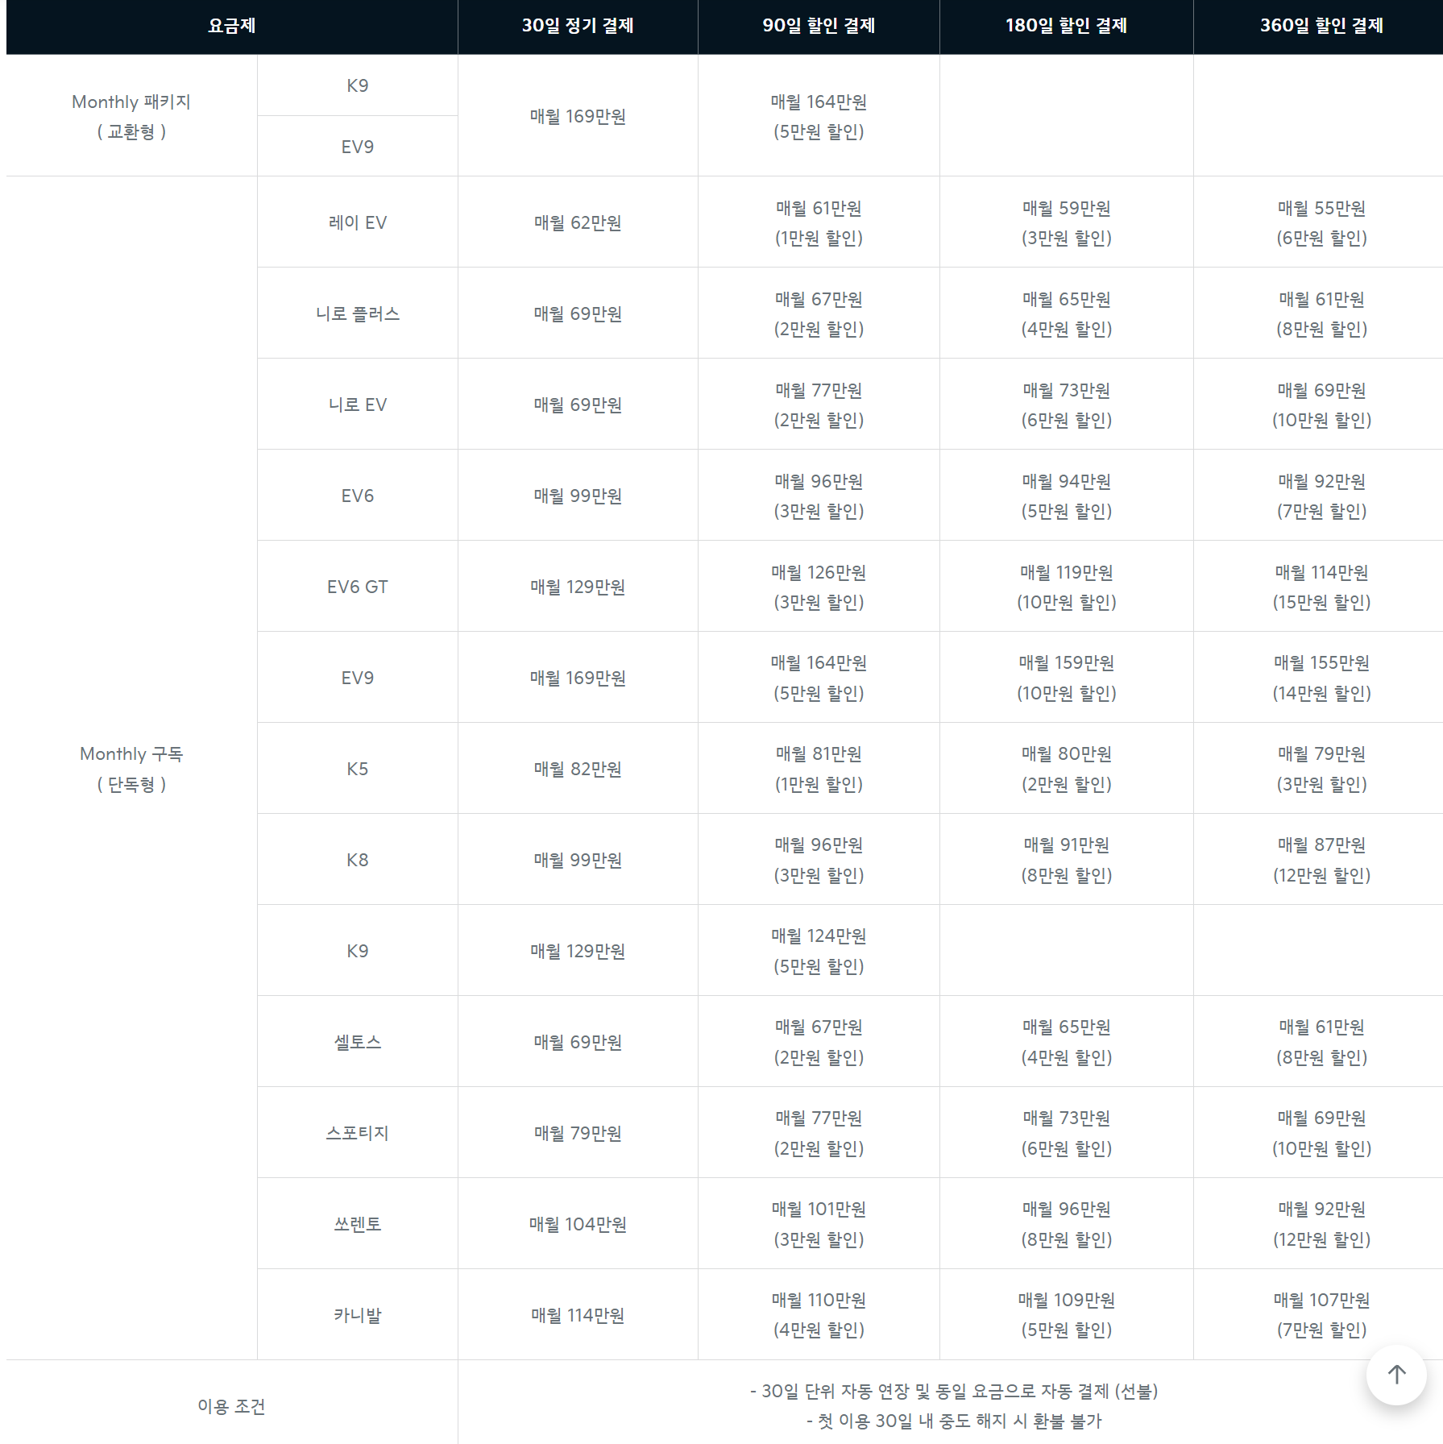This screenshot has height=1444, width=1443.
Task: Select the 카니발 model cell
Action: coord(358,1315)
